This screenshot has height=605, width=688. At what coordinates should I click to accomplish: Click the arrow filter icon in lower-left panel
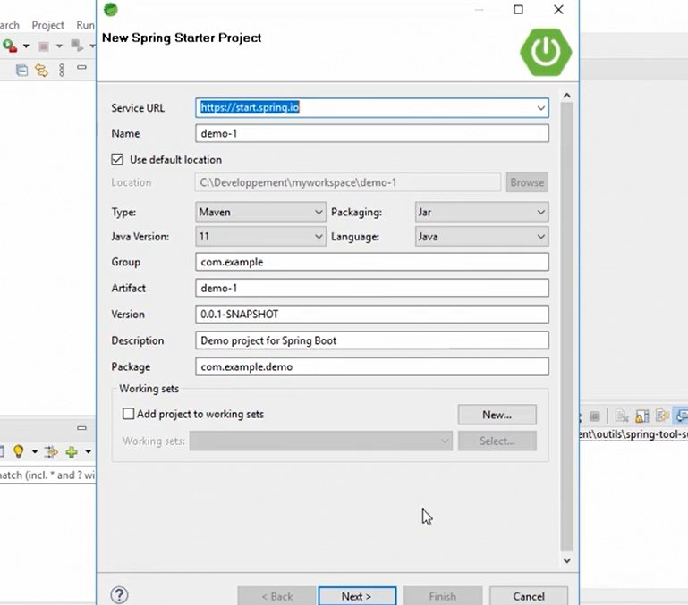tap(51, 451)
